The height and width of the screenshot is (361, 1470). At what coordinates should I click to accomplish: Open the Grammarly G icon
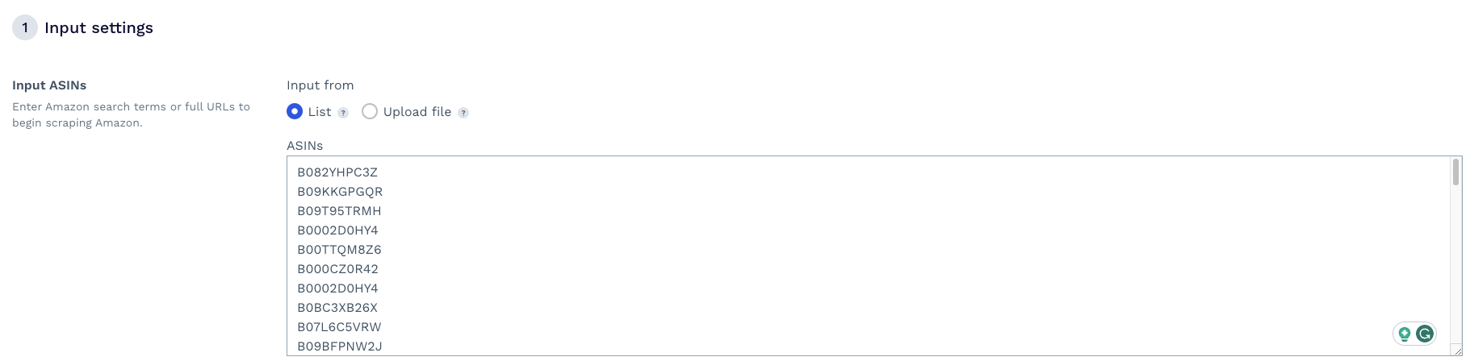pyautogui.click(x=1425, y=334)
